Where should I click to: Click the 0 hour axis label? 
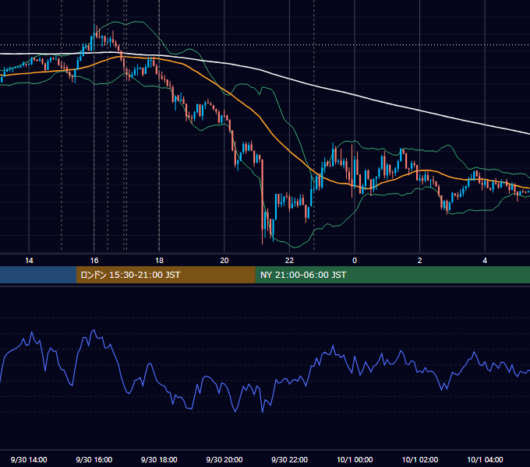point(355,261)
